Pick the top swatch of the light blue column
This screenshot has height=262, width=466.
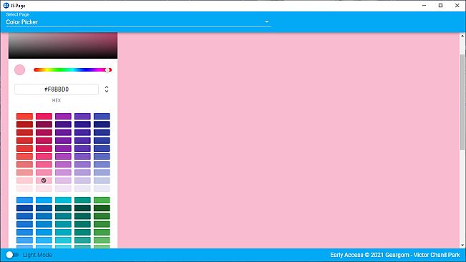point(44,200)
